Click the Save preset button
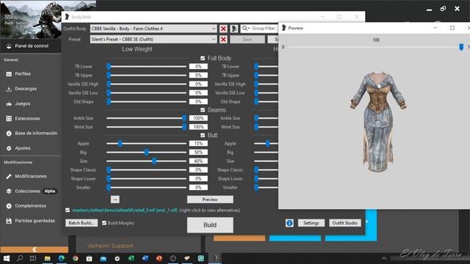Screen dimensions: 470x264 247,39
